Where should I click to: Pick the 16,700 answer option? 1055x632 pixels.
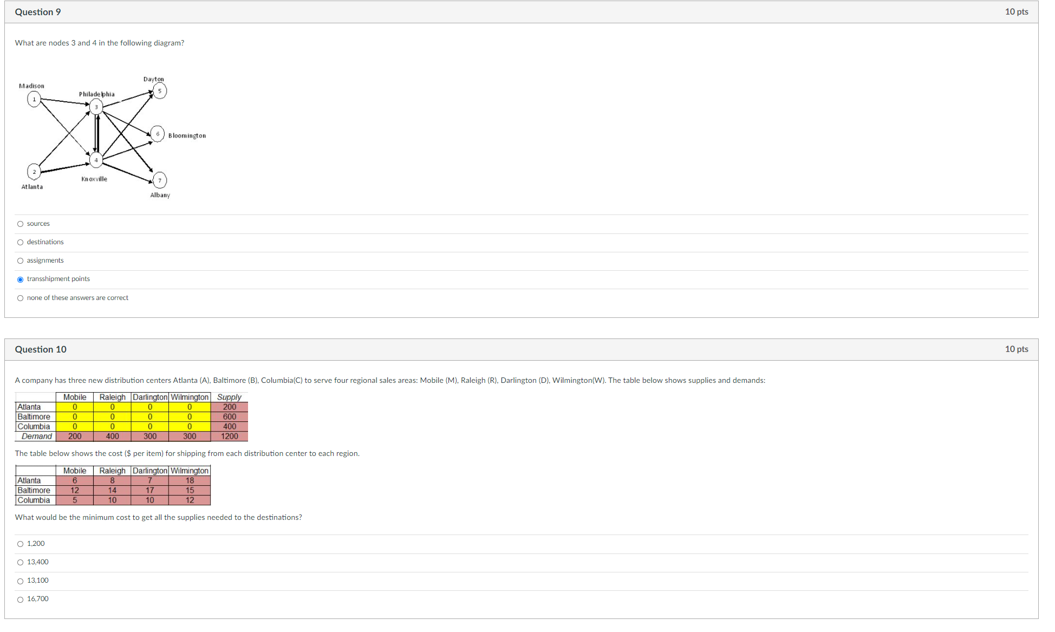point(21,600)
